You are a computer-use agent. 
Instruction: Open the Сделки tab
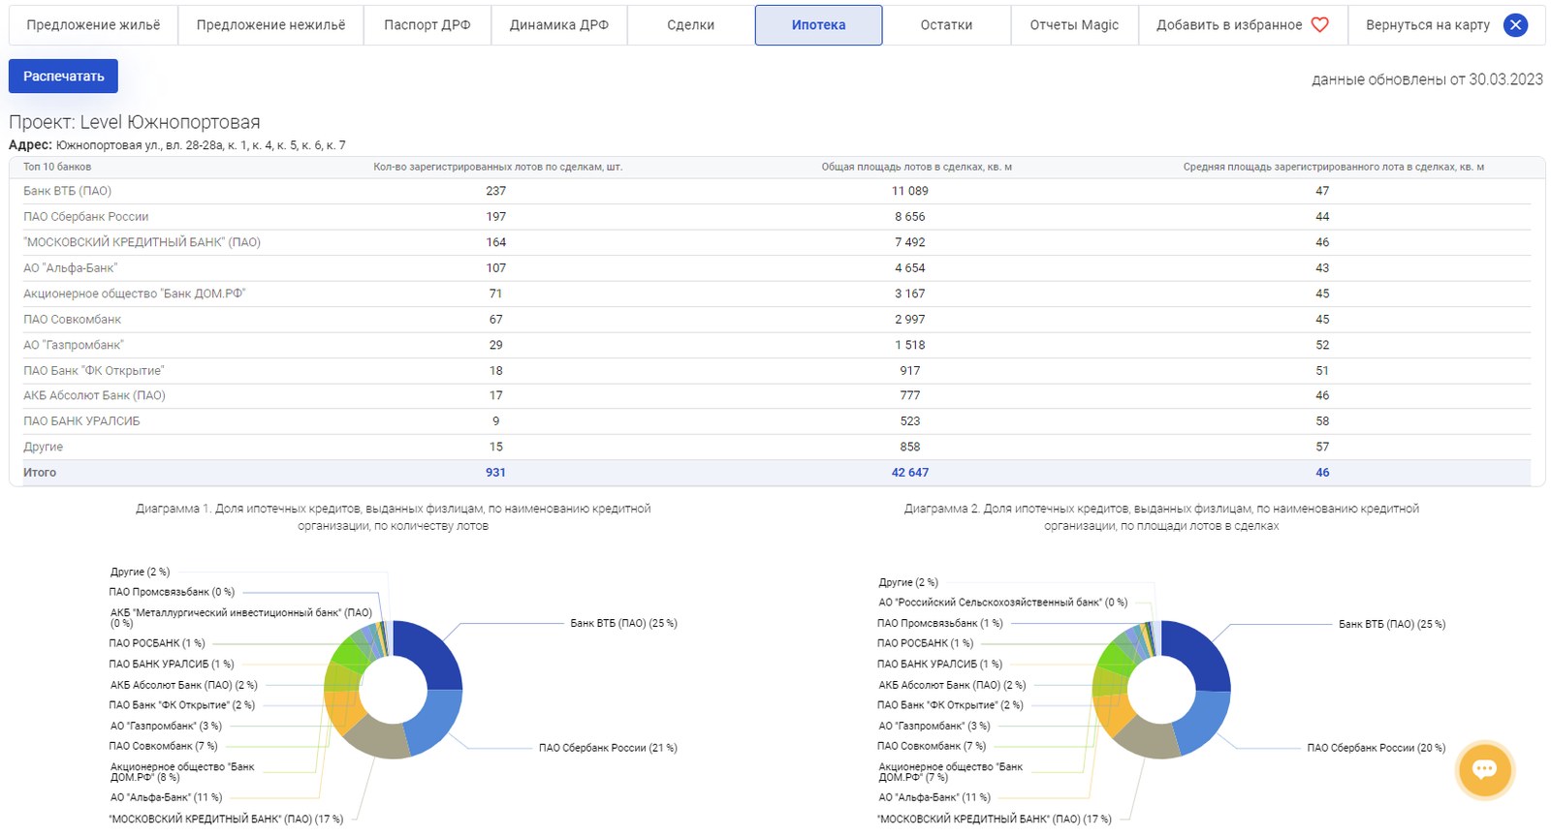click(x=690, y=25)
